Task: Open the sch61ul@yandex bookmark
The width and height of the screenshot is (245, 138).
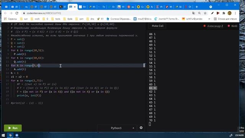Action: 192,19
